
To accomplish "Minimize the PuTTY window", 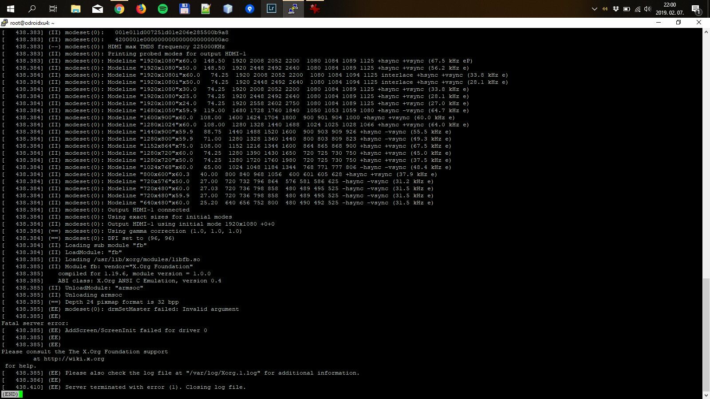I will (659, 23).
